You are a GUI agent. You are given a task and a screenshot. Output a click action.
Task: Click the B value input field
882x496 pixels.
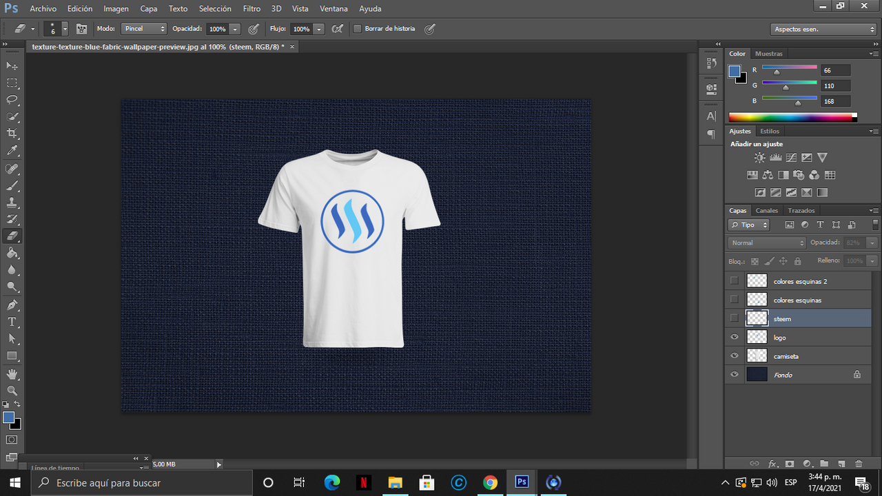coord(836,101)
